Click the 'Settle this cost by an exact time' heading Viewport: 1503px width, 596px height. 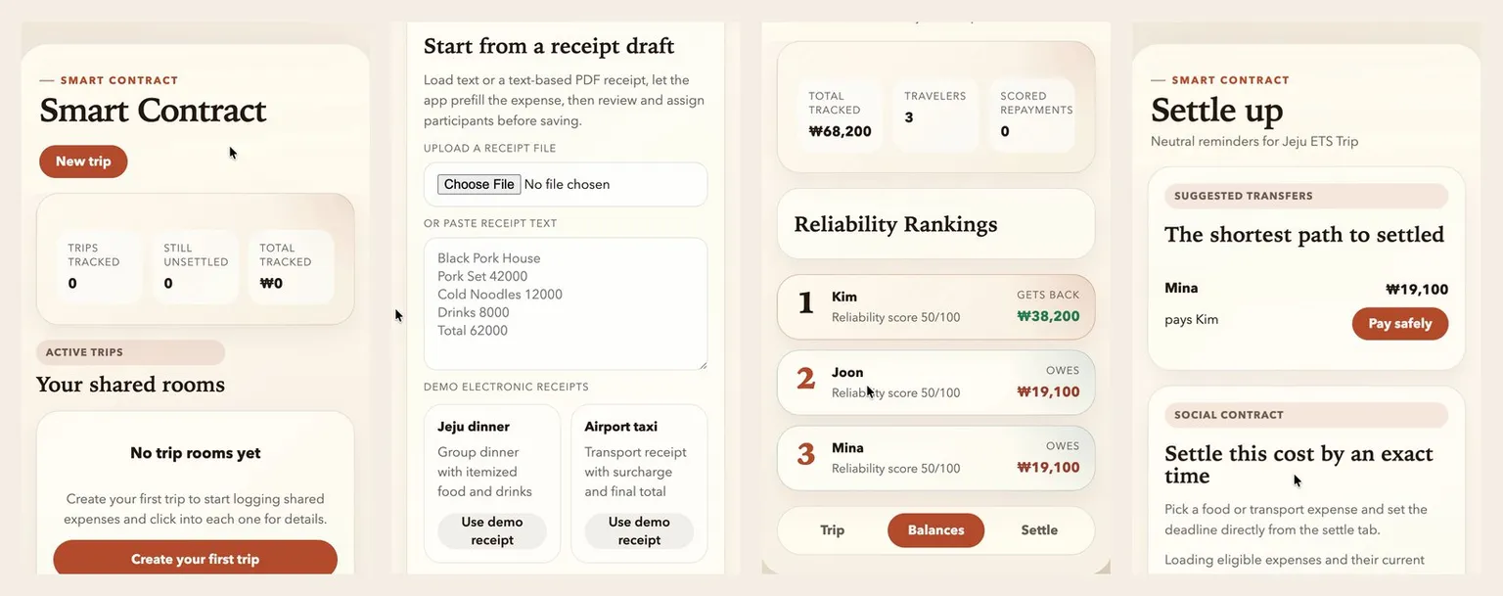pyautogui.click(x=1298, y=465)
